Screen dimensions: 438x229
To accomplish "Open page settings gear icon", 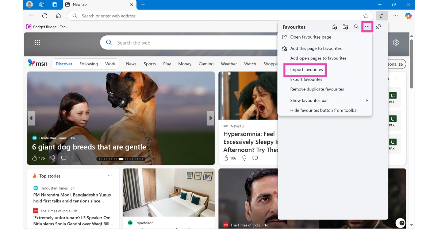I will pos(396,43).
